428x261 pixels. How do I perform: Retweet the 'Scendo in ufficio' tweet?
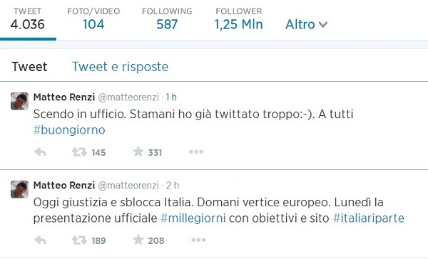(x=79, y=152)
